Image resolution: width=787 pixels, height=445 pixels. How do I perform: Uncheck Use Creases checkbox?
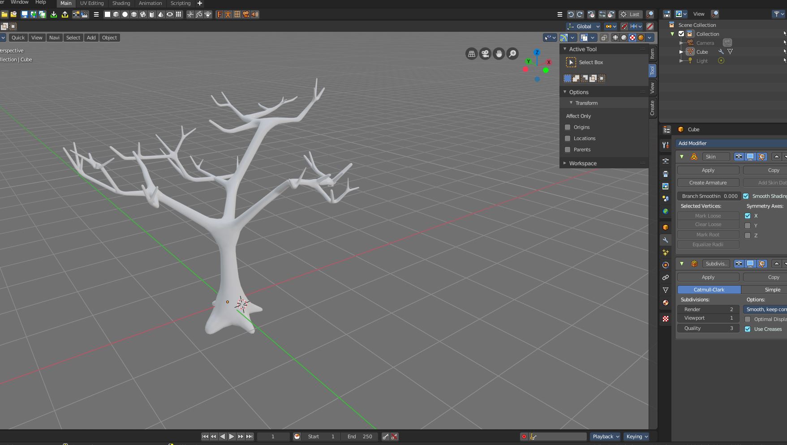pos(748,329)
